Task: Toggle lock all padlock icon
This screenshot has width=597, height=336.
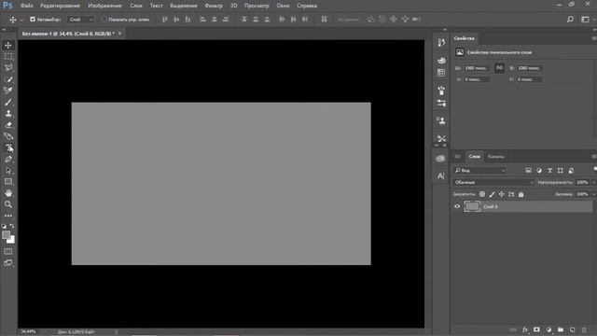Action: click(521, 194)
